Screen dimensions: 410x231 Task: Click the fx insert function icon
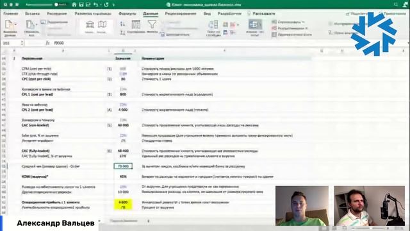tap(47, 43)
